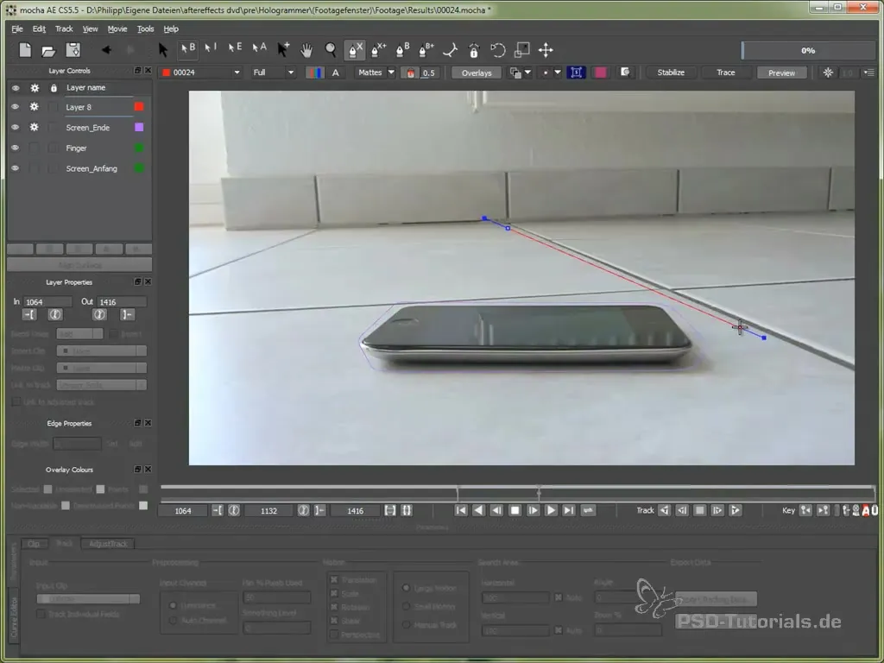The width and height of the screenshot is (884, 663).
Task: Open the layer outlines dropdown arrow
Action: [x=527, y=73]
